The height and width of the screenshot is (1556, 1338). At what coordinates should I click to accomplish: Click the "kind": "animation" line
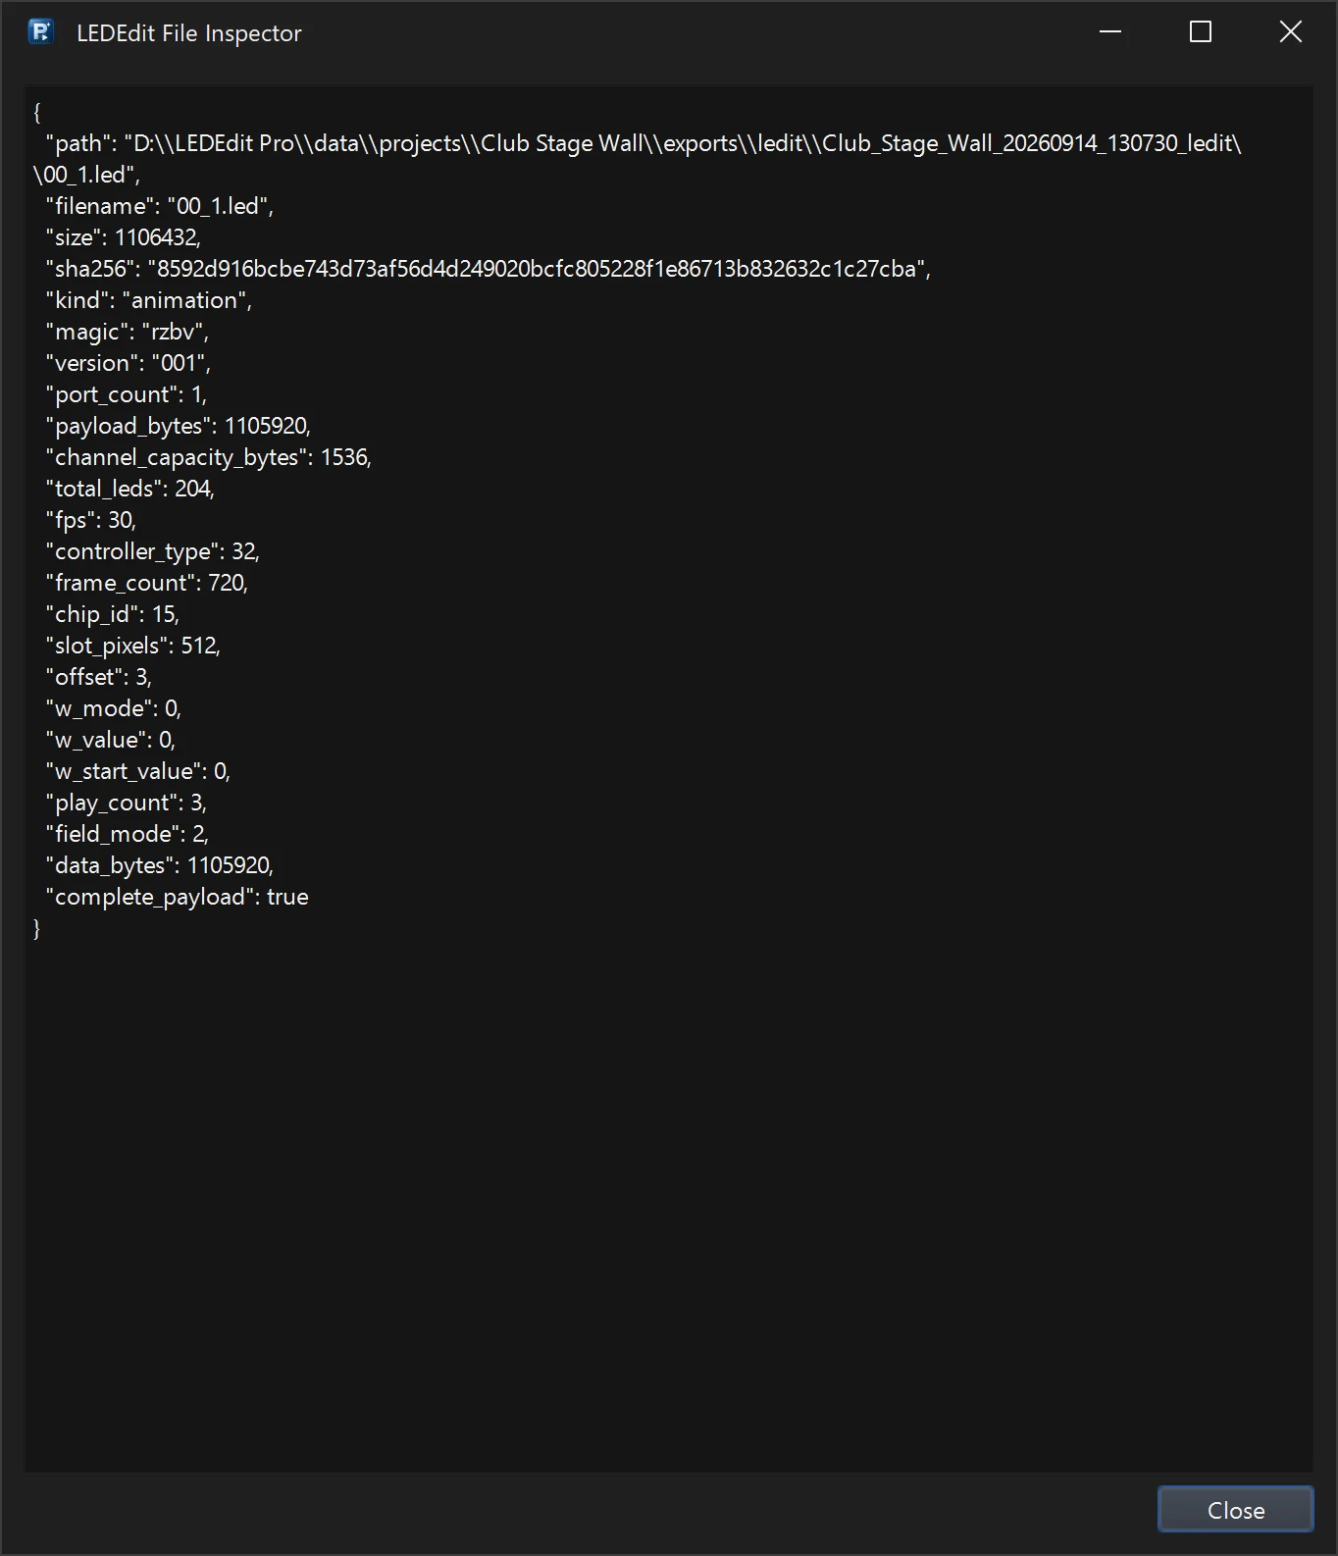149,300
